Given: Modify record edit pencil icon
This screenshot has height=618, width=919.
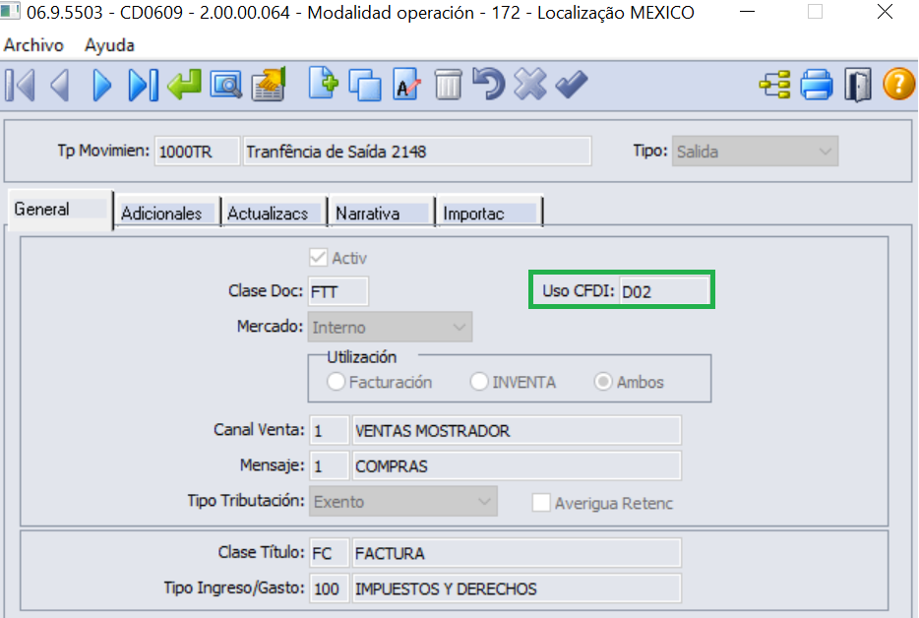Looking at the screenshot, I should coord(406,85).
